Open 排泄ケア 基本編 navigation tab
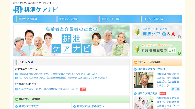Viewport: 195px width, 109px height. pyautogui.click(x=28, y=19)
